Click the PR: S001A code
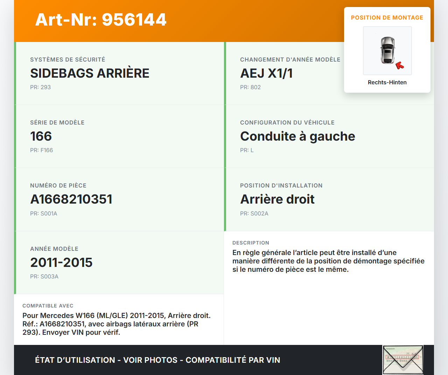This screenshot has height=375, width=448. [x=43, y=213]
